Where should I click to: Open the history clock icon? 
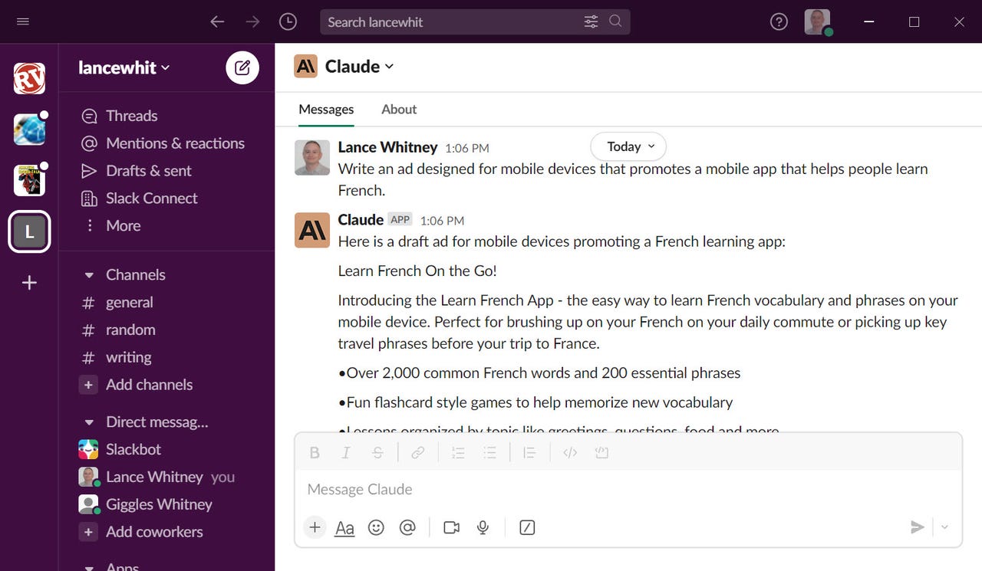click(288, 21)
